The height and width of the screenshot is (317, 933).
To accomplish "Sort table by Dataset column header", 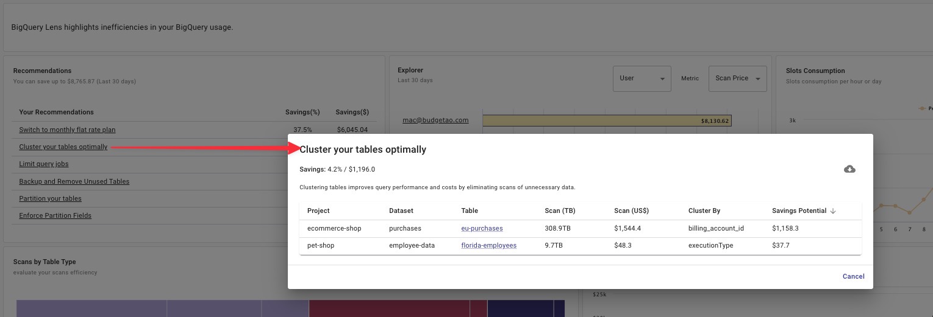I will click(401, 211).
